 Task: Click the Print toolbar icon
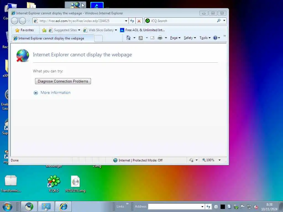(160, 38)
